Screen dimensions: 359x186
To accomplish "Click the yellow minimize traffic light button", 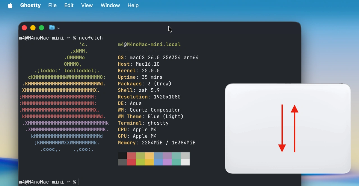I will [x=33, y=27].
